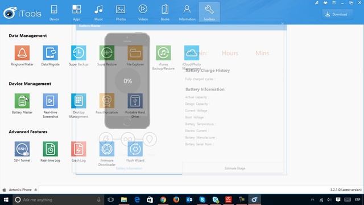Open File Explorer from the taskbar
This screenshot has width=364, height=205.
tap(124, 200)
